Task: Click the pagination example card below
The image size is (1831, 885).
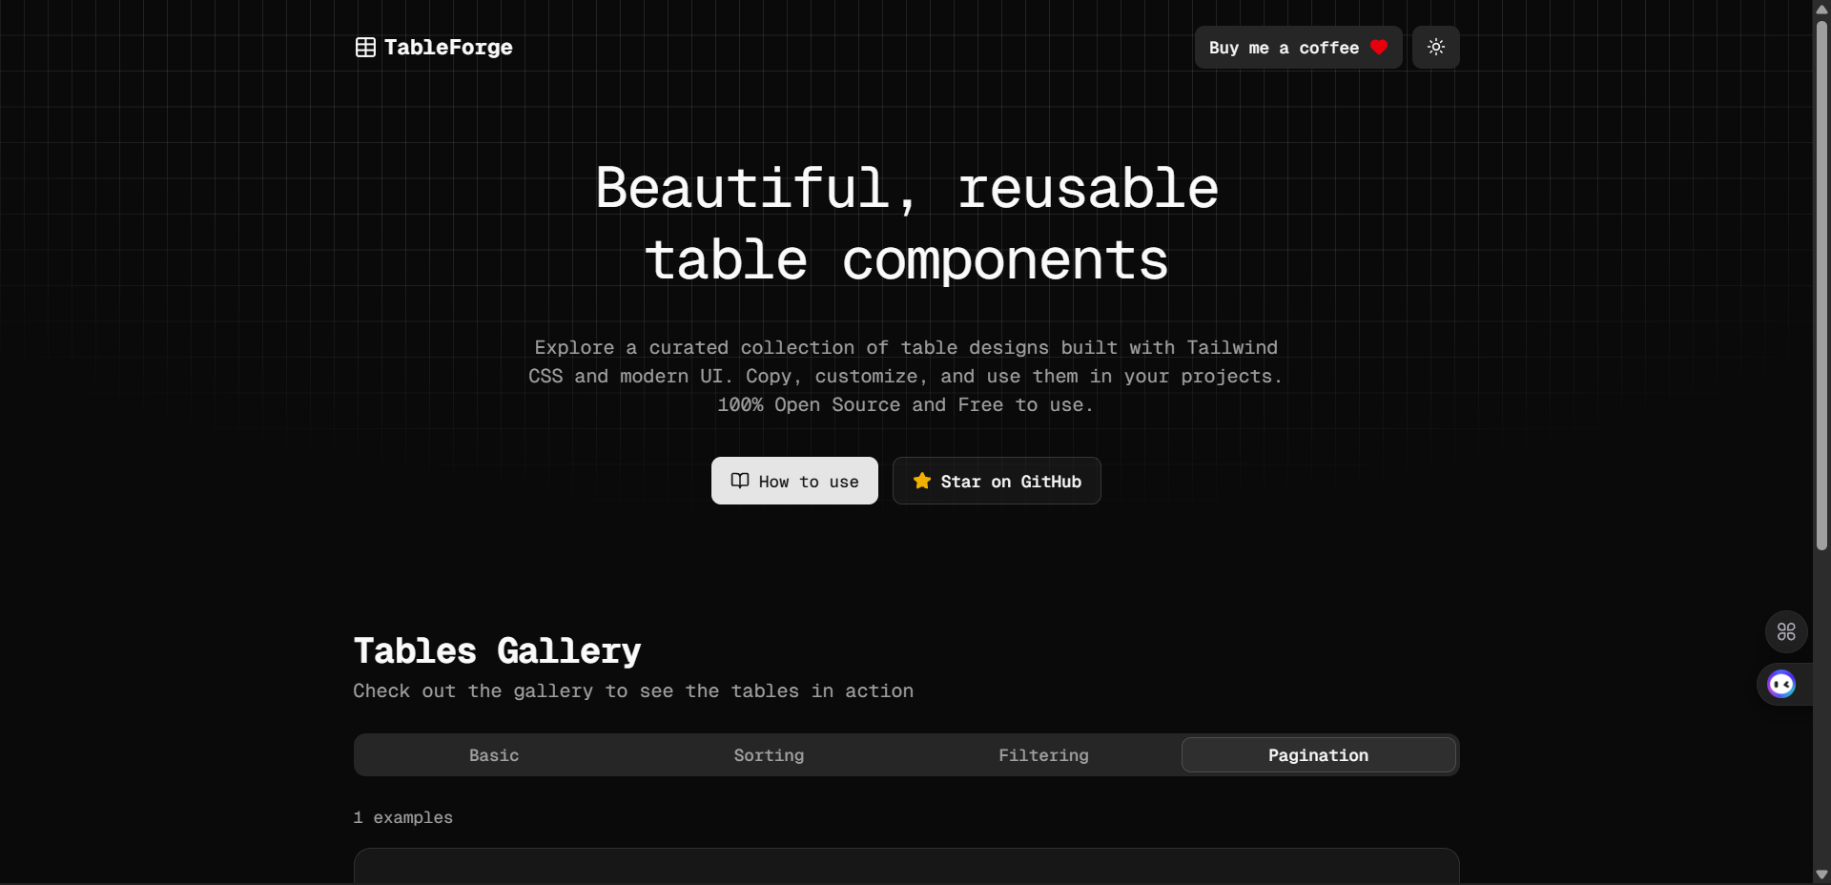Action: click(x=906, y=866)
